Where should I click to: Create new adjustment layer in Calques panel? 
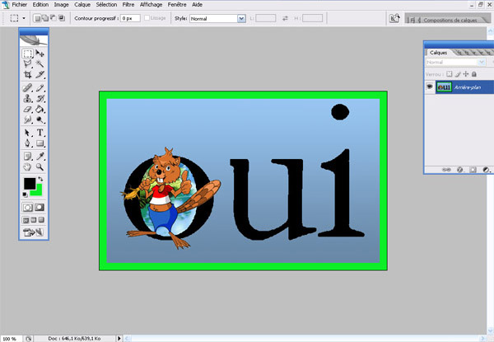(486, 170)
